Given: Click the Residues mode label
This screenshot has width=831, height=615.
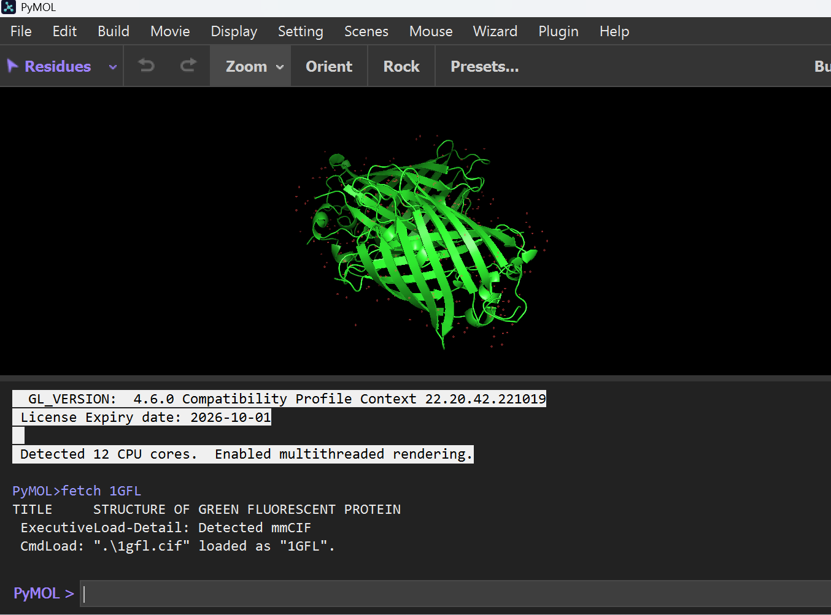Looking at the screenshot, I should (x=58, y=66).
